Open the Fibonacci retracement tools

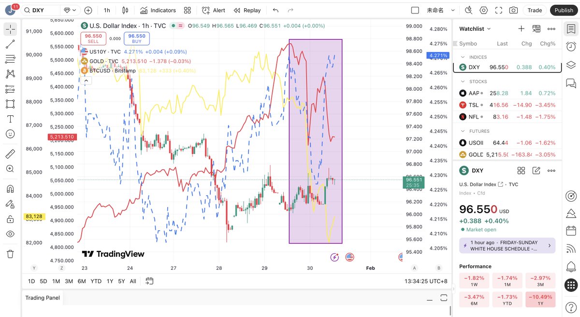click(x=10, y=59)
